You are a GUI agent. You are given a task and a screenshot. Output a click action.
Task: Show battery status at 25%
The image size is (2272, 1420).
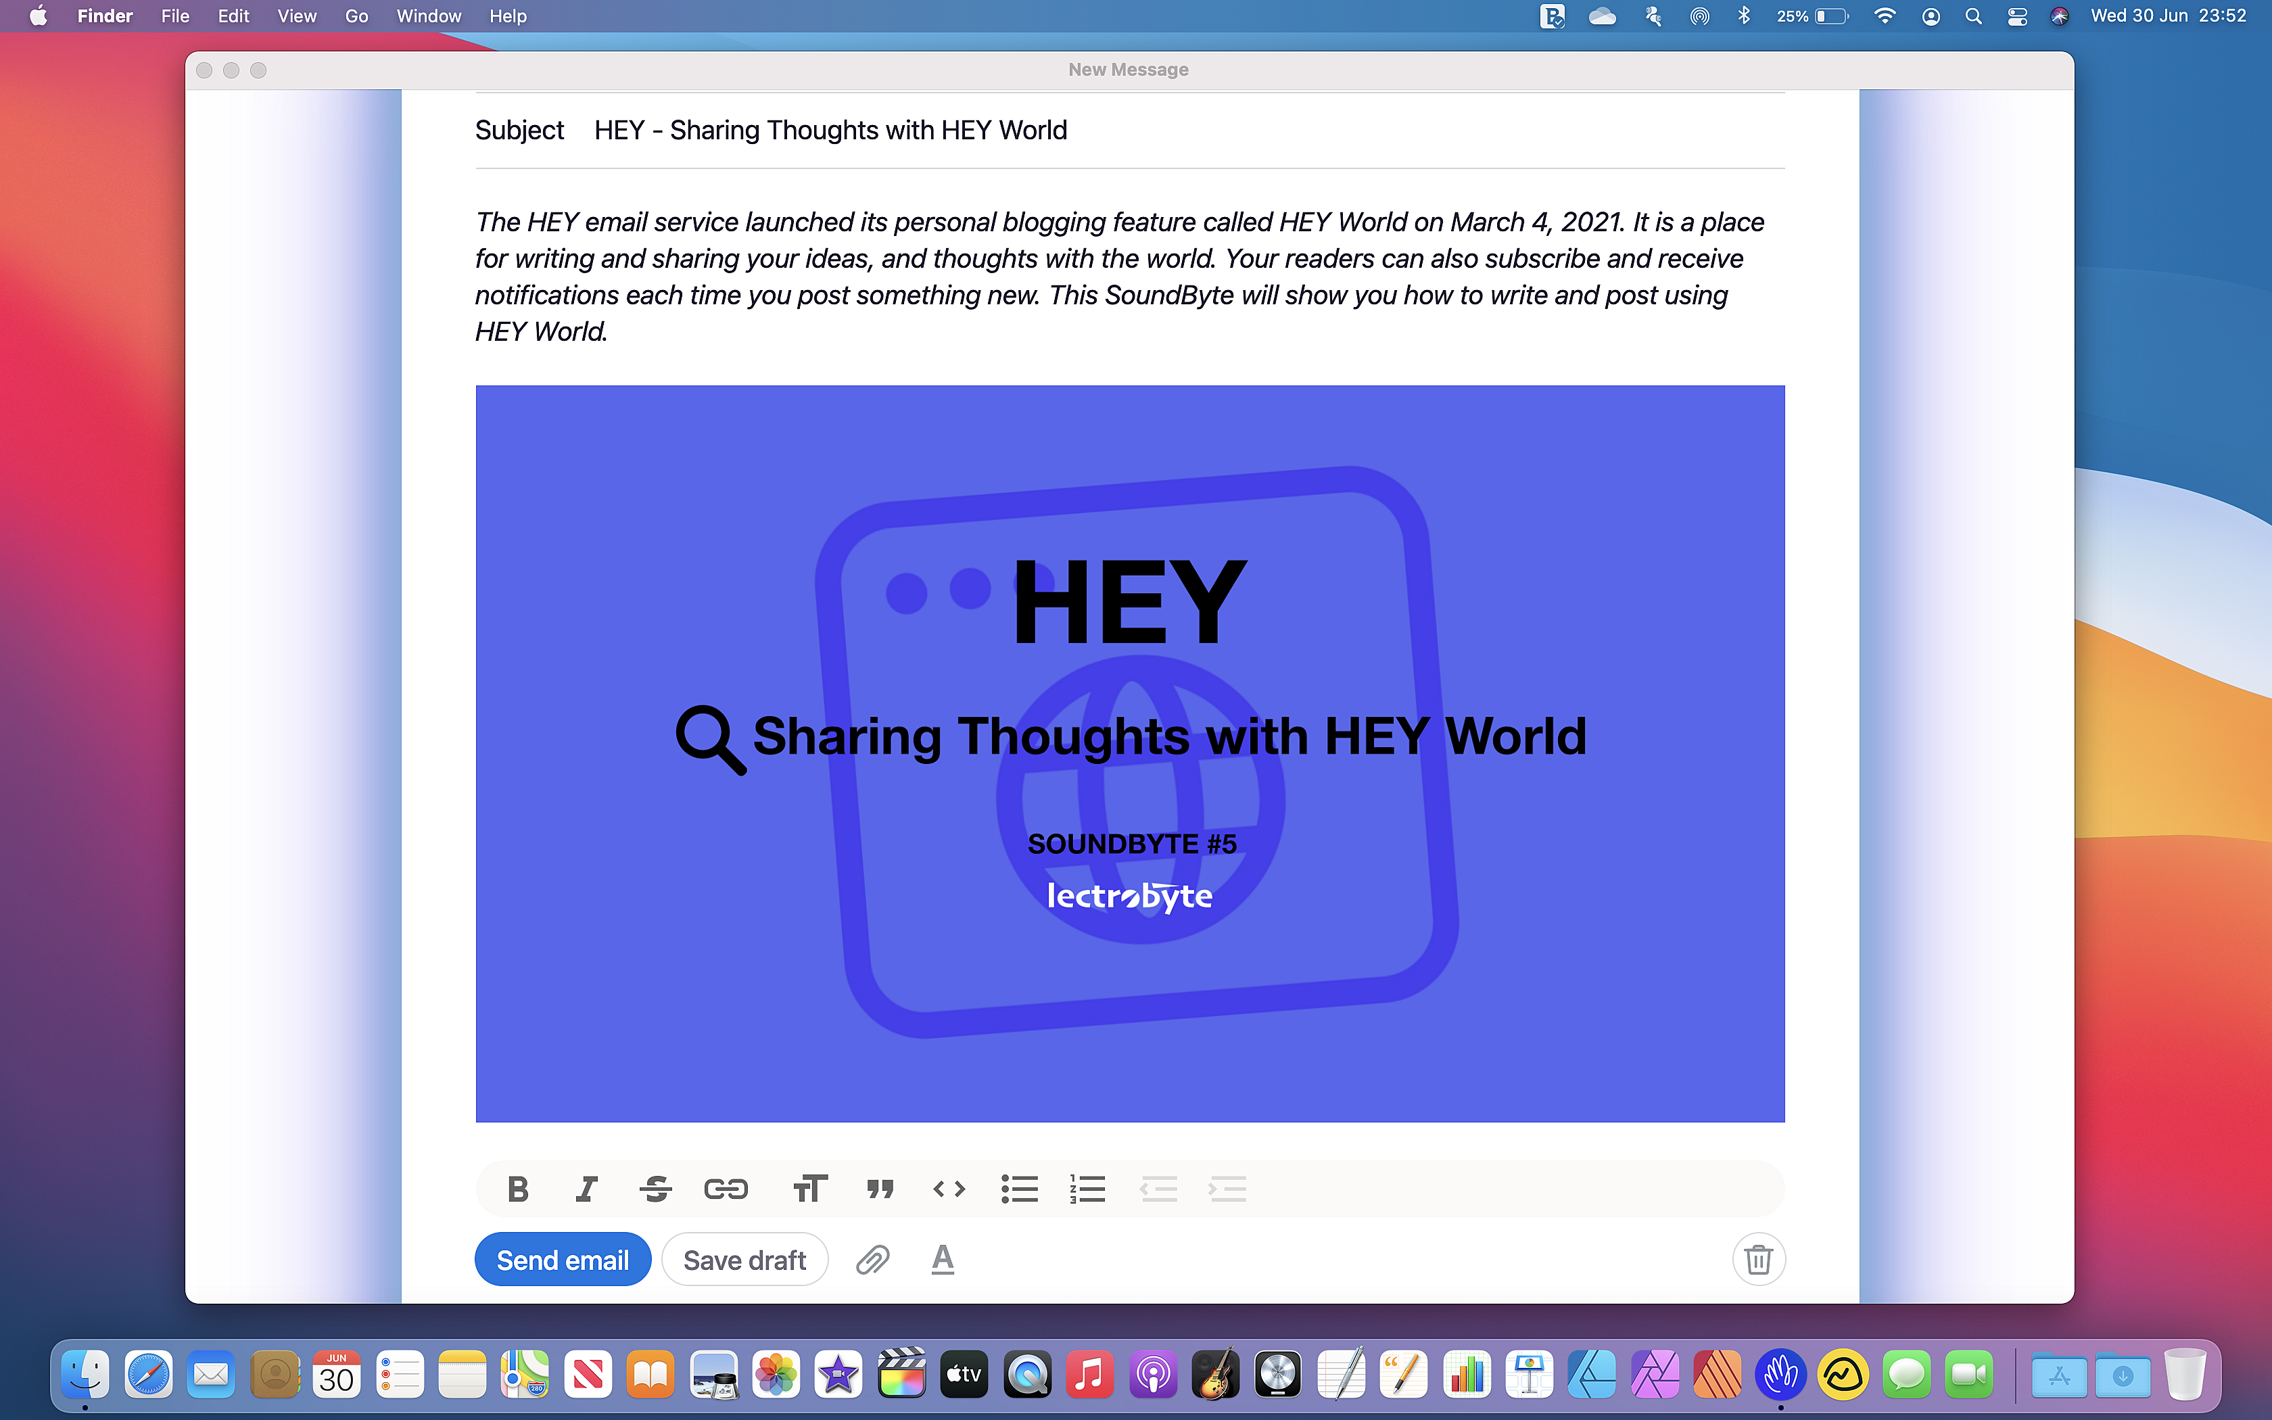point(1812,16)
